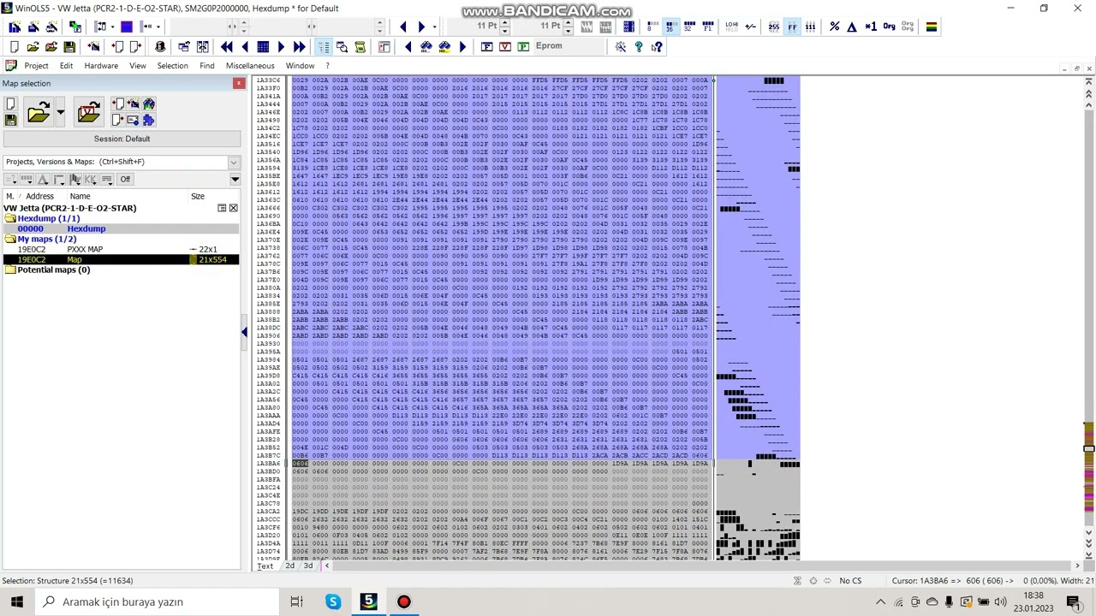Collapse the My maps (1/2) folder

[10, 239]
